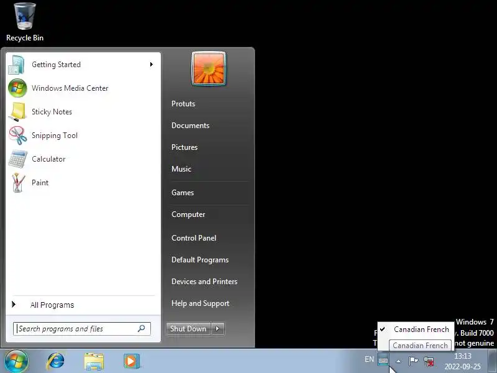Click the user account flower picture

click(x=209, y=68)
